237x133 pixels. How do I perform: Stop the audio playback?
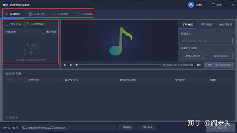(x=70, y=65)
